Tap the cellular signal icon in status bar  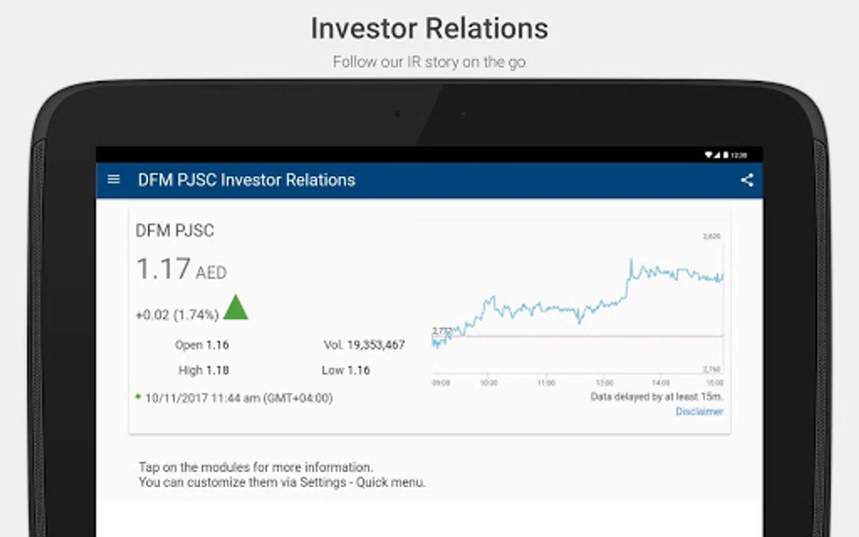(717, 155)
